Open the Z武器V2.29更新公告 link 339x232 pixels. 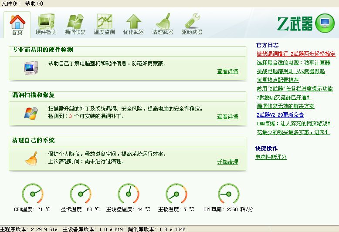pos(280,115)
